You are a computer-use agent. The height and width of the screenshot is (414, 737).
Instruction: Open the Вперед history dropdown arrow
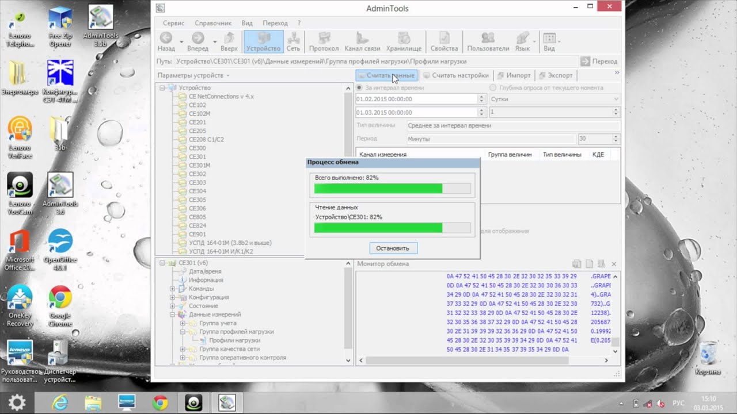tap(215, 41)
